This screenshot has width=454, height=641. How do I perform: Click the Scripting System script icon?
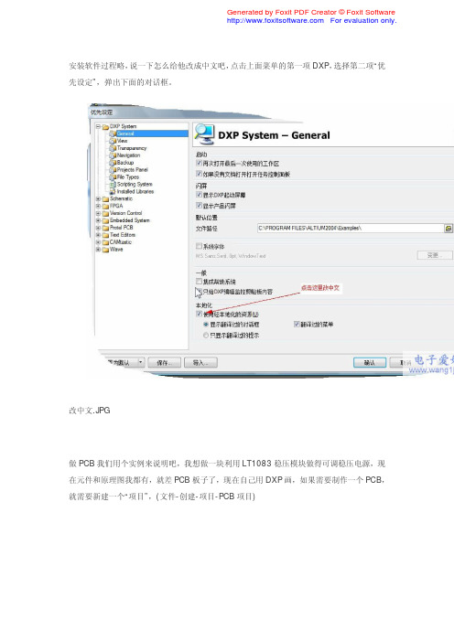point(113,185)
